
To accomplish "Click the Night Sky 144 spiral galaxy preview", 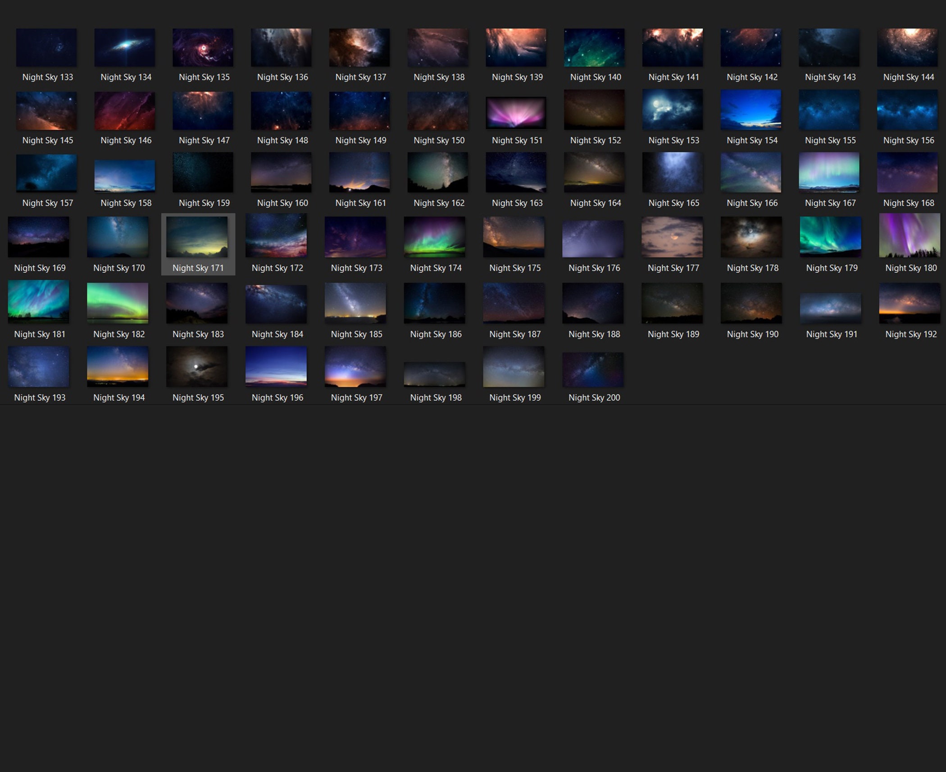I will (x=908, y=47).
